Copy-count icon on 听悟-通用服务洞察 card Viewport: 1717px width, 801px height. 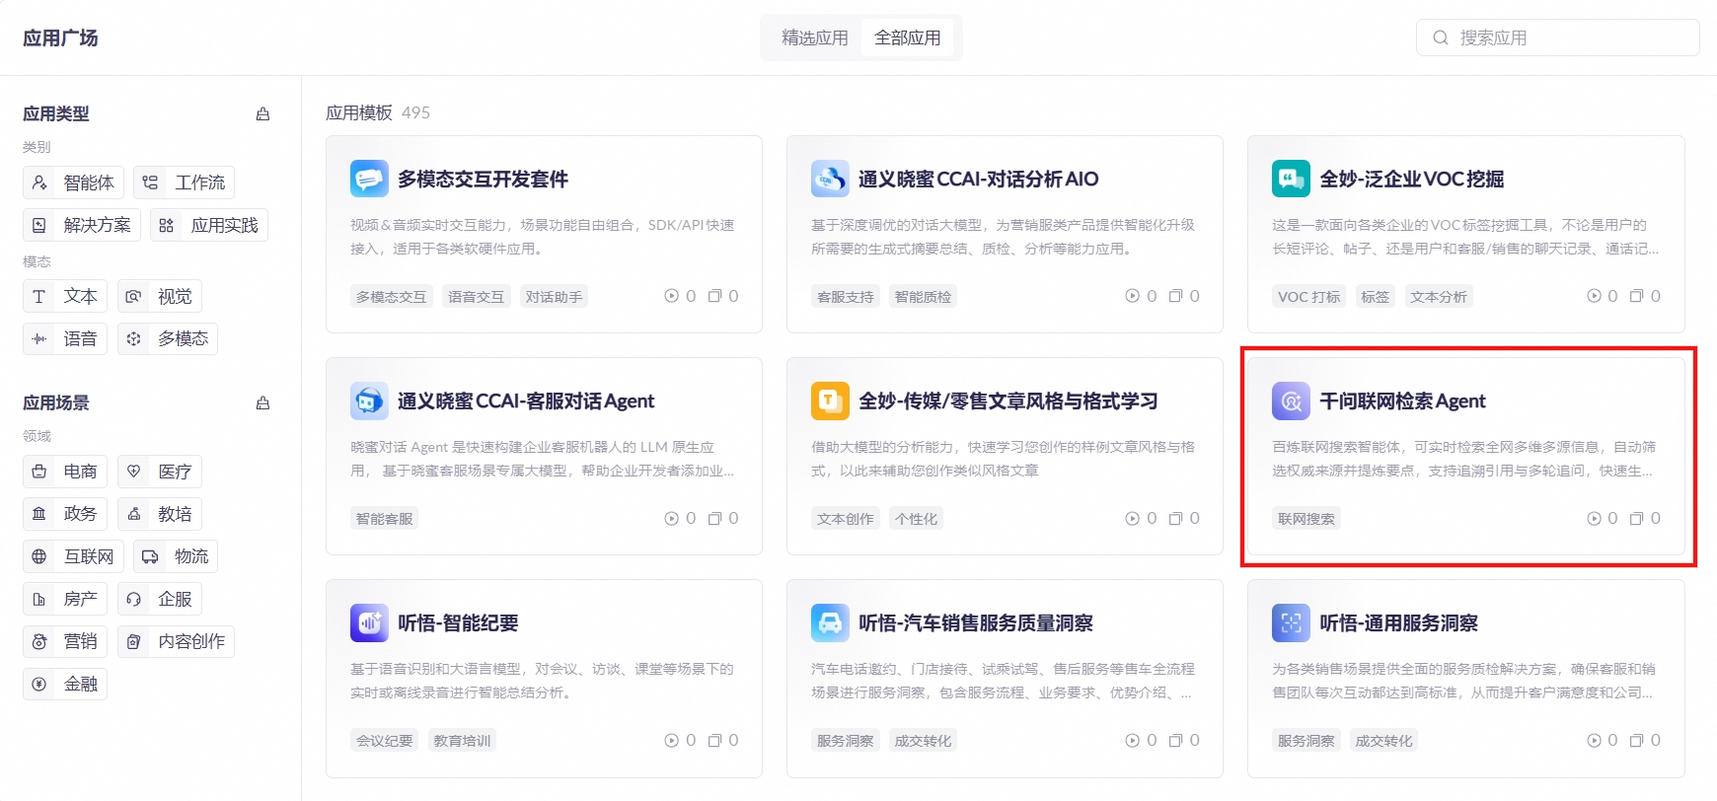1636,740
